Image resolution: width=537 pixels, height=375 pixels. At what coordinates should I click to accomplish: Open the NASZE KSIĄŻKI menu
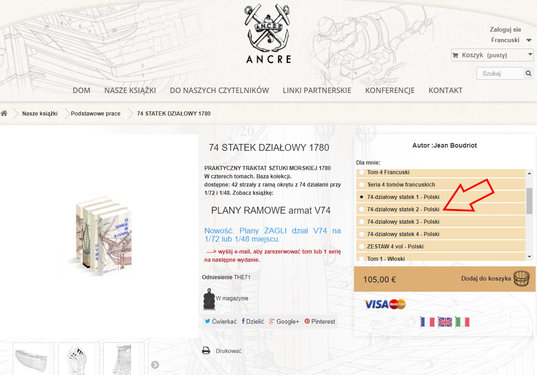(130, 90)
